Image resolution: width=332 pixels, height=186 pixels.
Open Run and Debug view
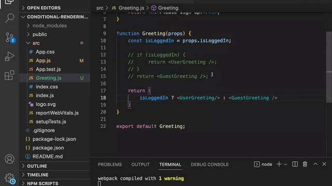click(9, 56)
